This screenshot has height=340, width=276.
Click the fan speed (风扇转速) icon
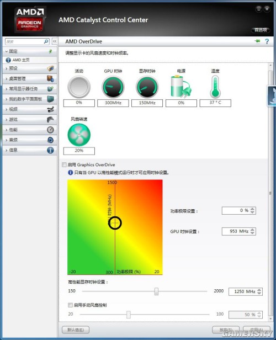tap(79, 135)
